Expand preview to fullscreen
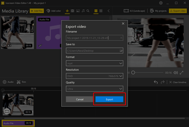The image size is (189, 127). coord(182,73)
